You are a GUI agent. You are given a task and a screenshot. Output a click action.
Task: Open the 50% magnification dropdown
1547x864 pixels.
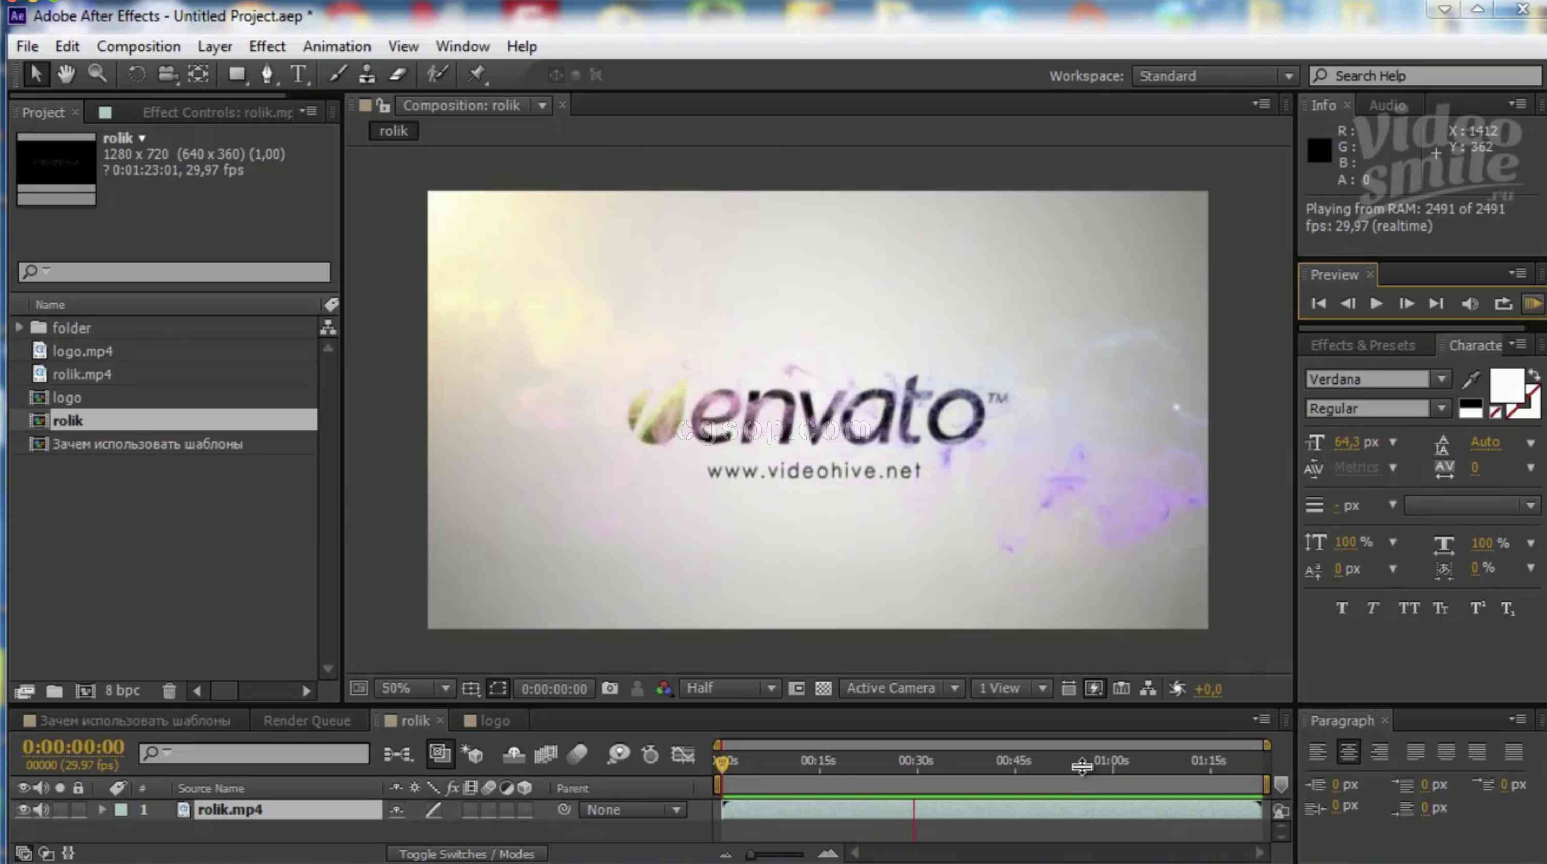coord(445,688)
